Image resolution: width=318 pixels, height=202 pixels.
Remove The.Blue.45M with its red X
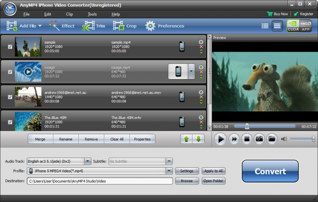(201, 122)
